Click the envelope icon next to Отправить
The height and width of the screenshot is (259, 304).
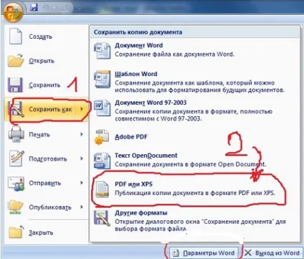(x=16, y=184)
